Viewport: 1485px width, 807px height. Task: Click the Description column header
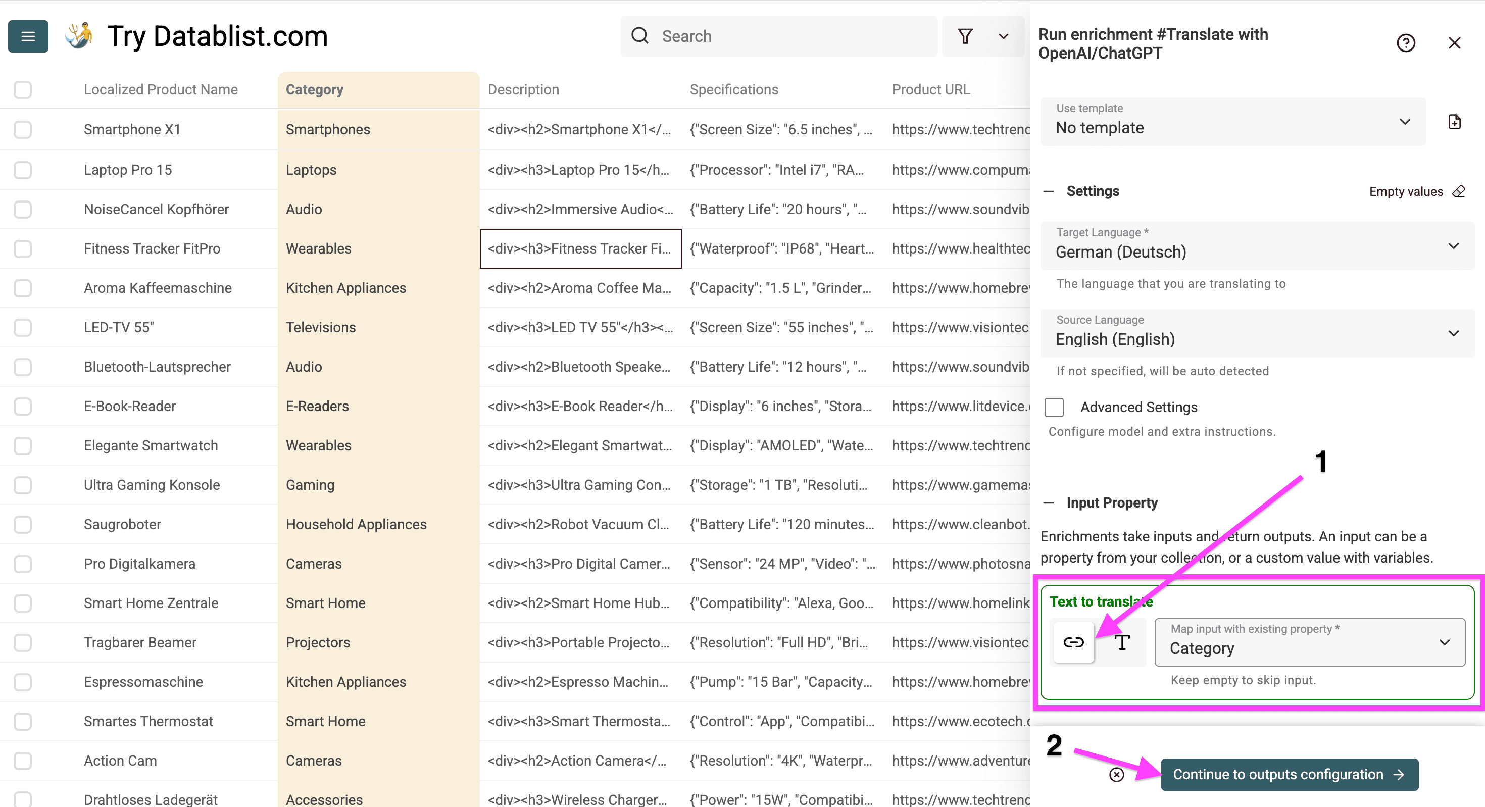[x=523, y=90]
